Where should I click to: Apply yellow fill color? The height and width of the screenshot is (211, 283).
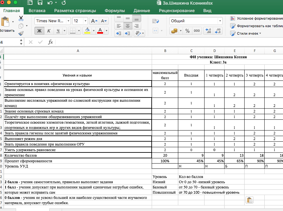[x=87, y=31]
